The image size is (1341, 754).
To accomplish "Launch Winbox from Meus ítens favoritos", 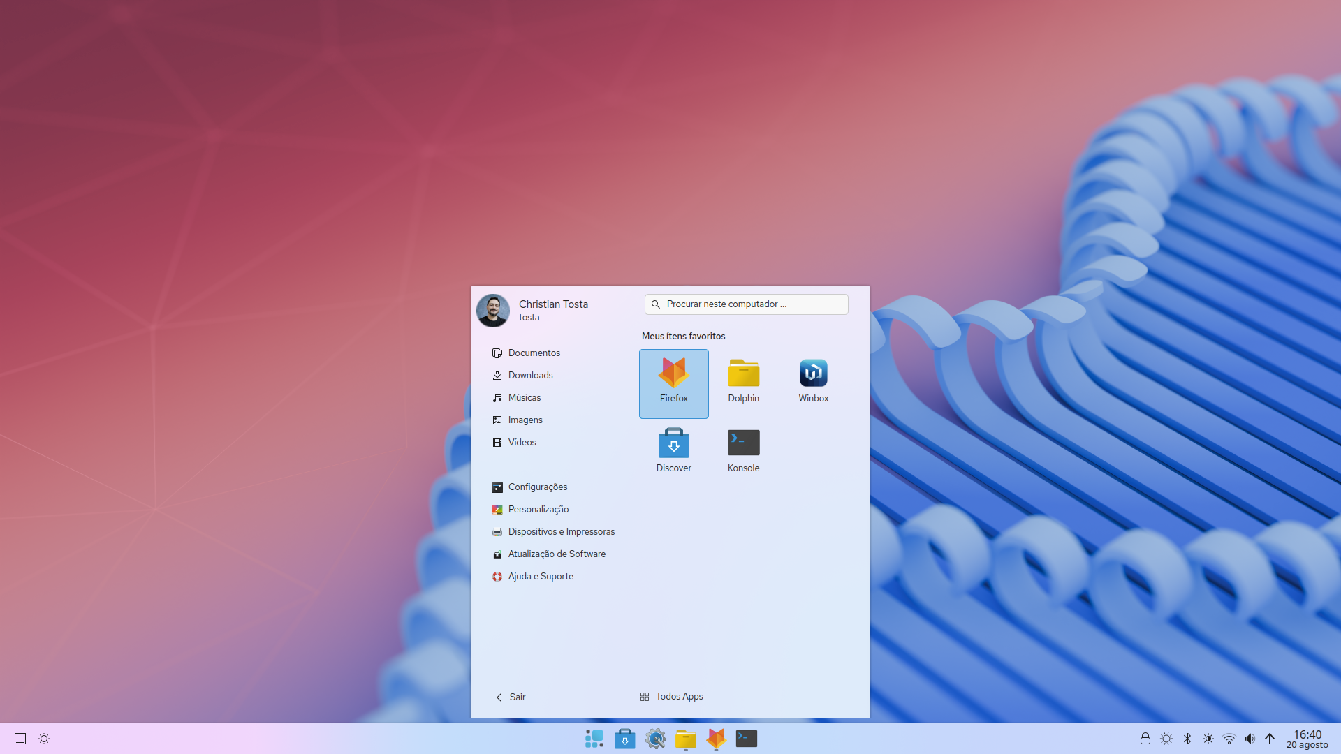I will coord(813,374).
